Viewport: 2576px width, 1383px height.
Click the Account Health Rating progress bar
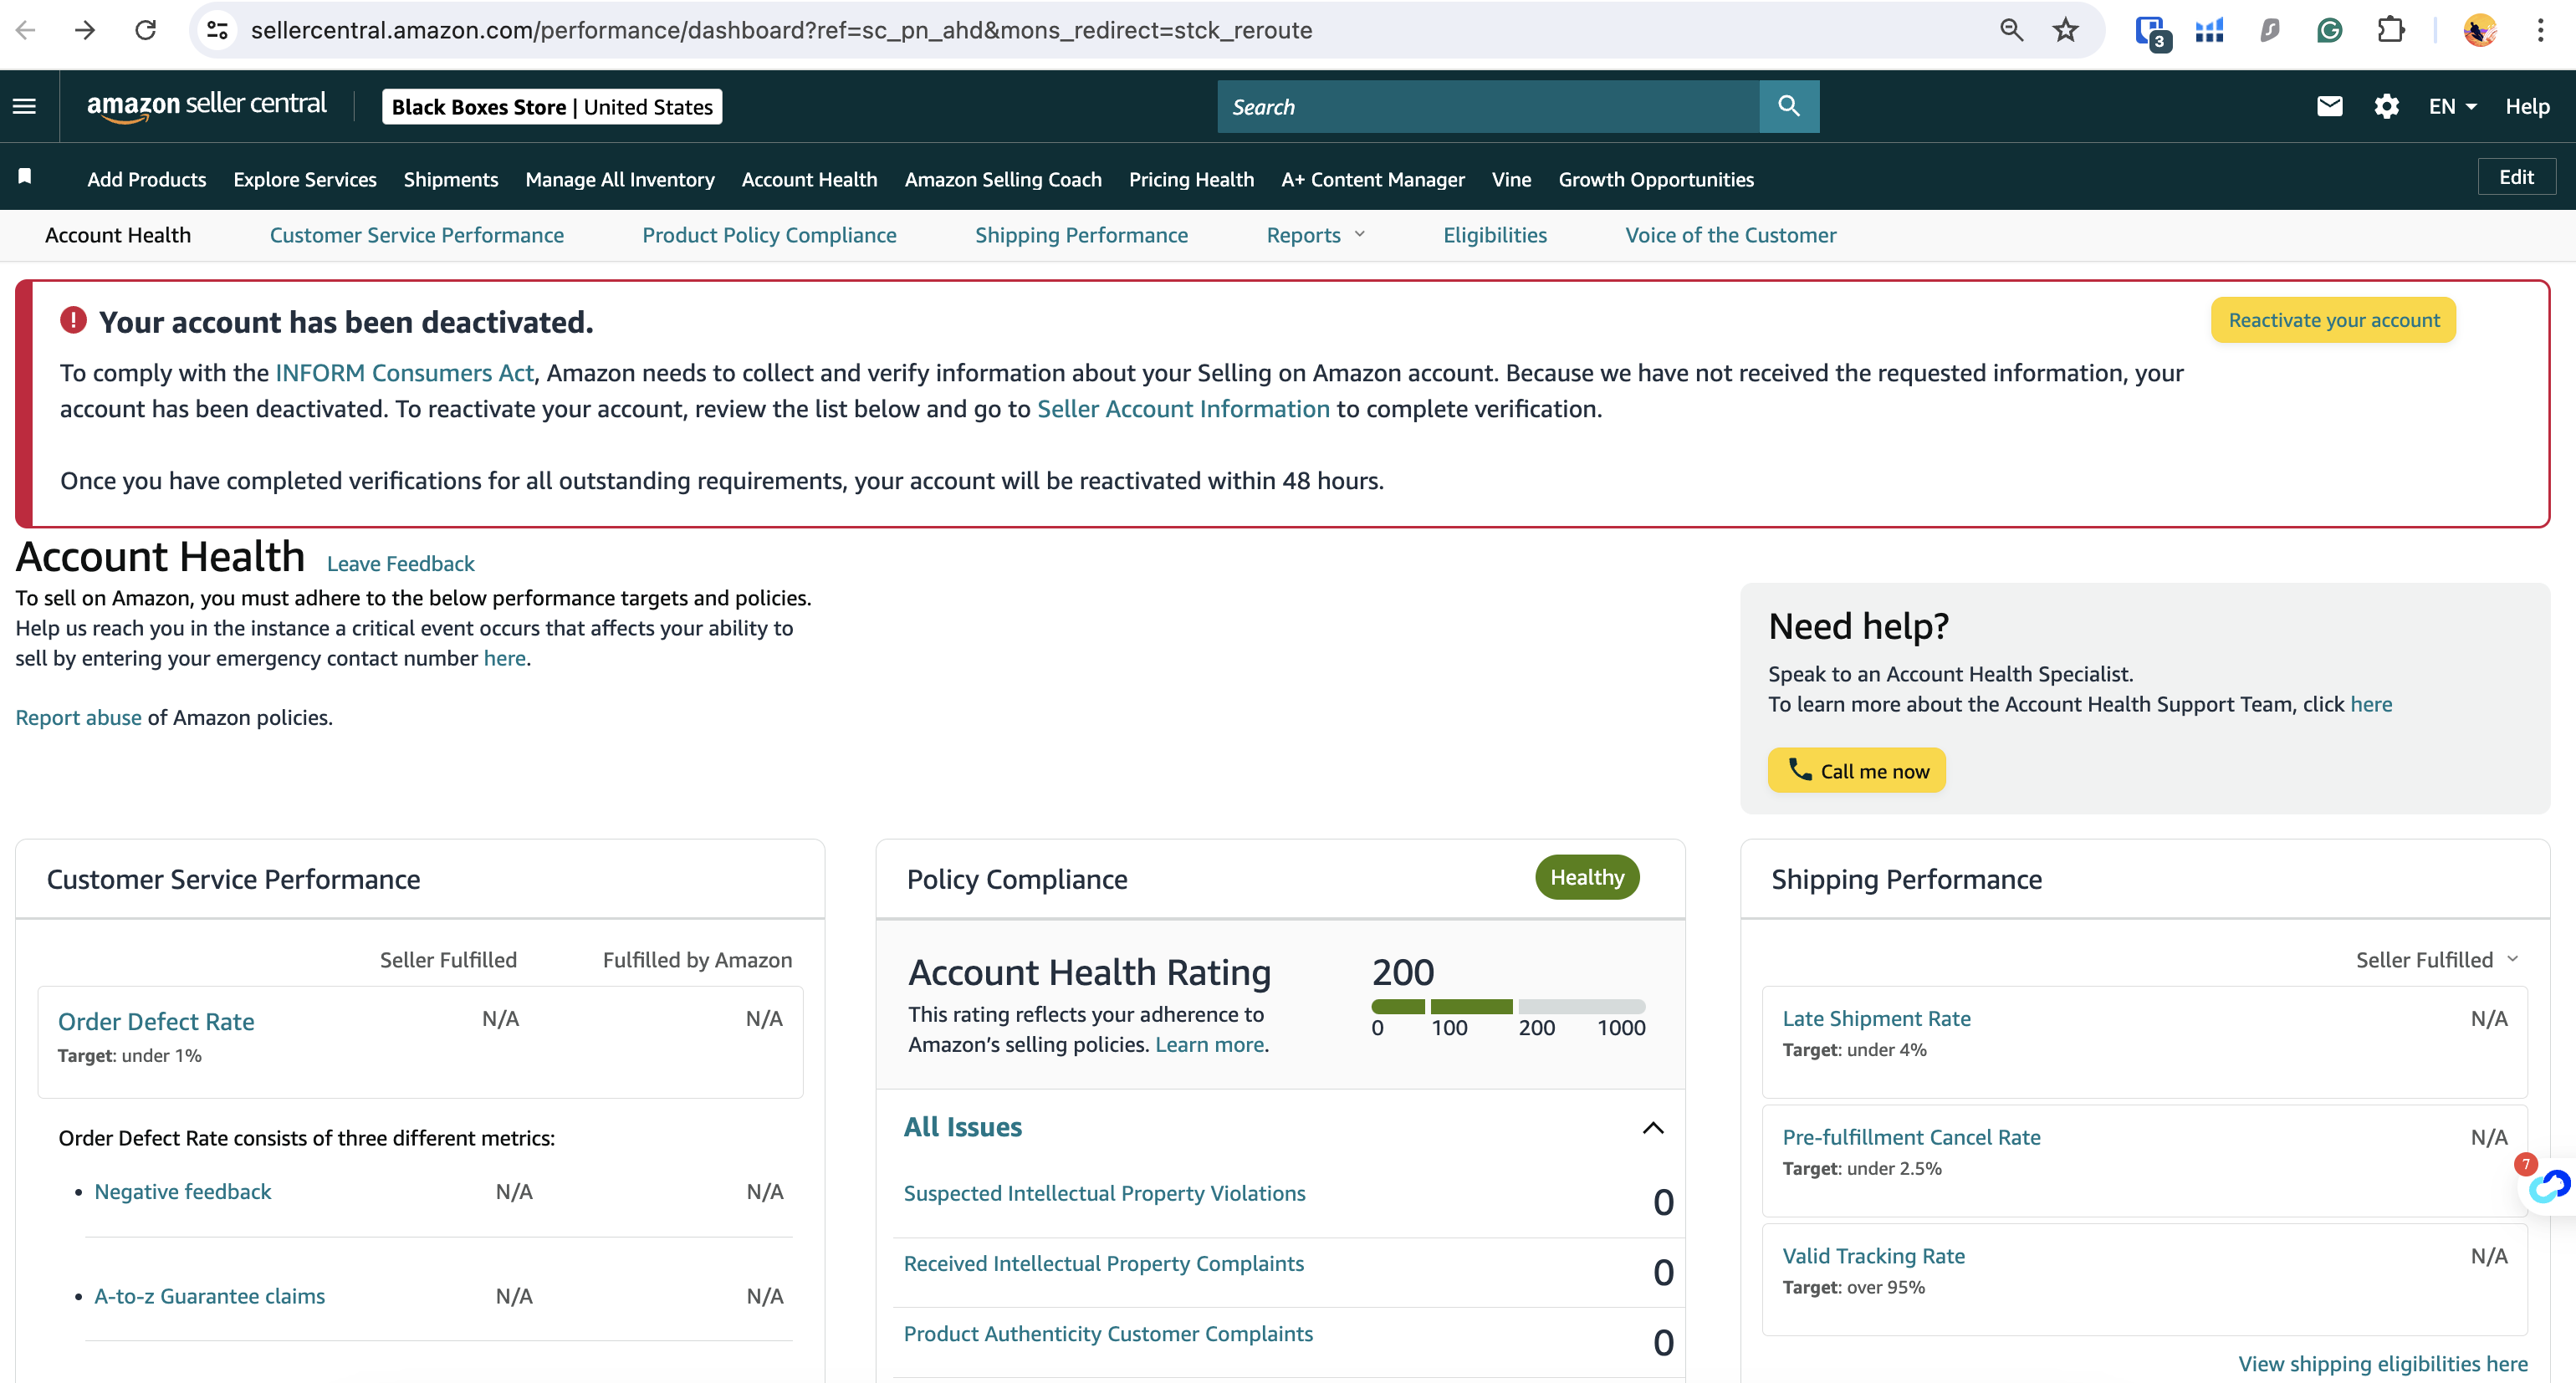pos(1508,1006)
